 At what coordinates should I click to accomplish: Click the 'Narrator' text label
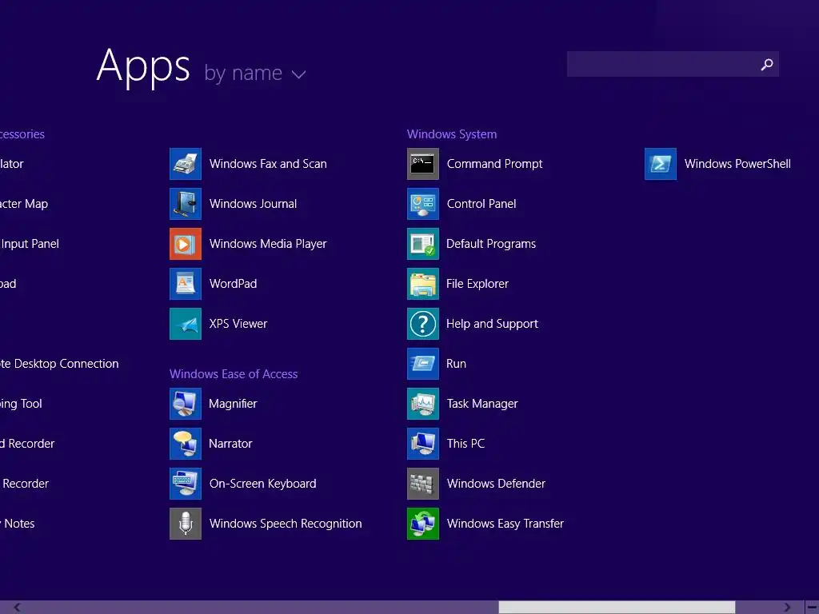point(230,444)
